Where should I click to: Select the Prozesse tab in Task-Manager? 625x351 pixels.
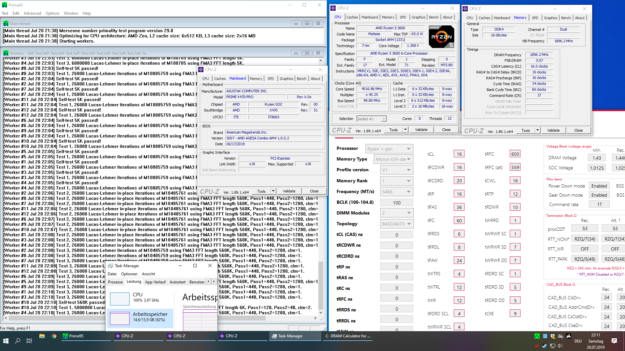[115, 282]
